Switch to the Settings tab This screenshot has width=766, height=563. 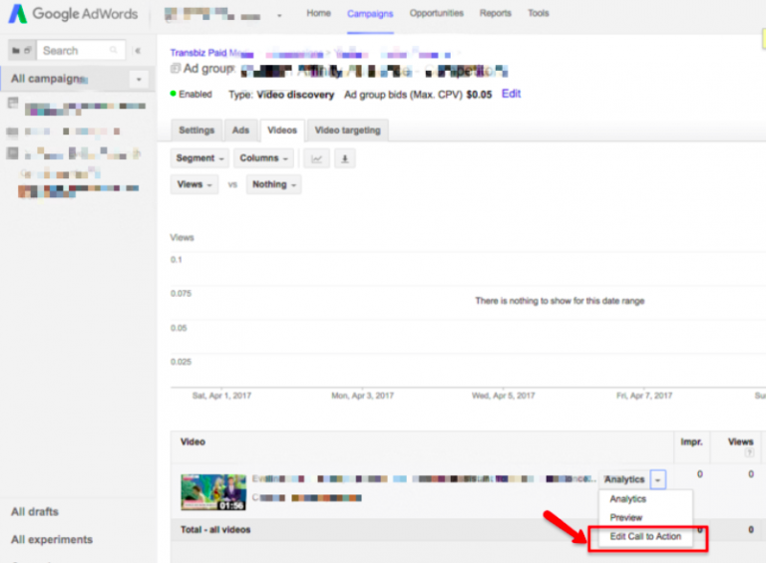[x=196, y=131]
